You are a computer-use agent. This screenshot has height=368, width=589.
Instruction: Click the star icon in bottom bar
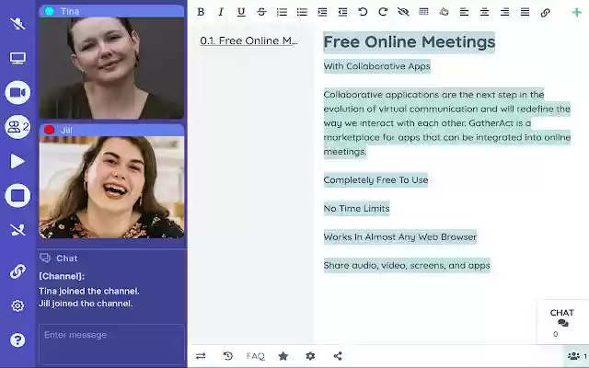(x=283, y=356)
